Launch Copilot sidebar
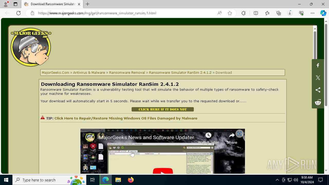Image resolution: width=329 pixels, height=185 pixels. 323,13
